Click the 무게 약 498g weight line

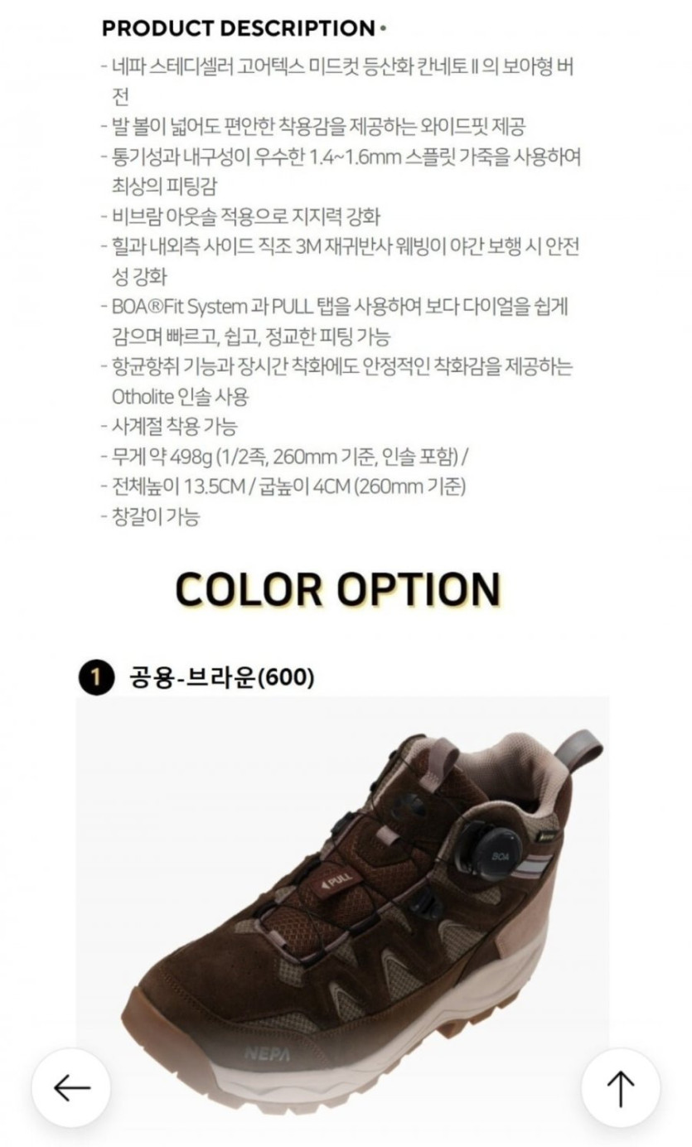tap(284, 456)
